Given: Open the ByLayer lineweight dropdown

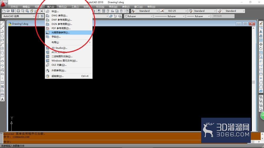Looking at the screenshot, I should click(209, 16).
